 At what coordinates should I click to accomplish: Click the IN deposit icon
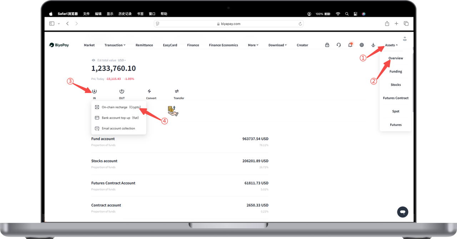click(94, 91)
